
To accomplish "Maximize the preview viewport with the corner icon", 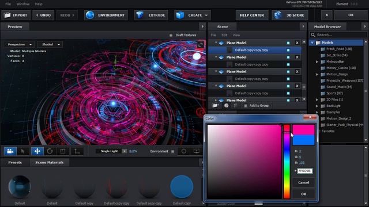I will (x=200, y=45).
